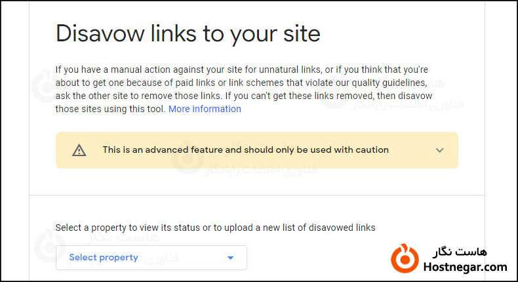Image resolution: width=518 pixels, height=282 pixels.
Task: Click the warning triangle icon
Action: (79, 150)
